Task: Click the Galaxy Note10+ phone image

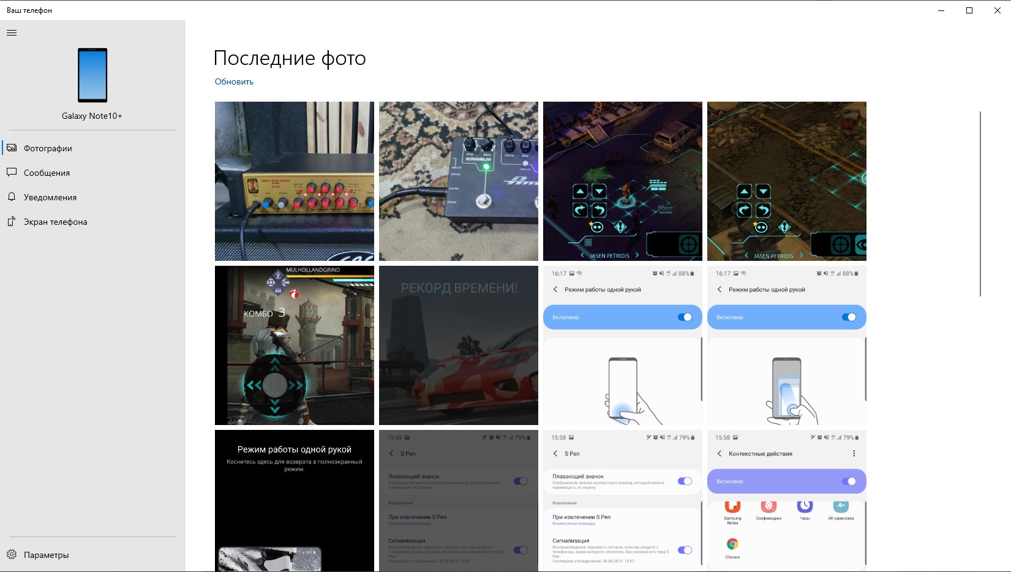Action: click(x=92, y=75)
